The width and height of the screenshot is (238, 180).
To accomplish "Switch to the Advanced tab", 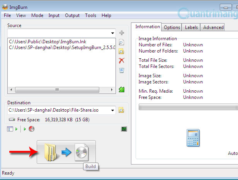I will (x=213, y=27).
